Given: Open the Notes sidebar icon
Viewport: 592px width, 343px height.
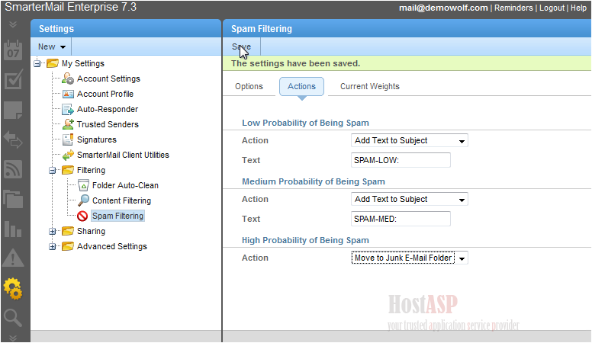Looking at the screenshot, I should tap(13, 110).
